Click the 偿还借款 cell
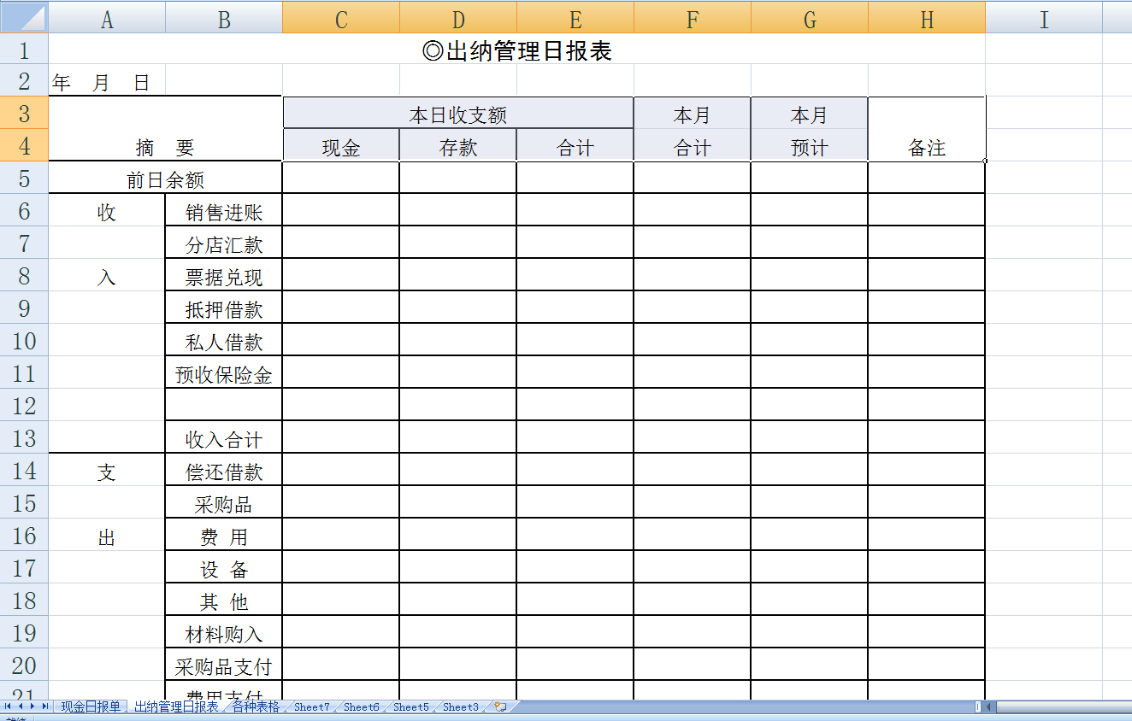Screen dimensions: 1132x721 224,471
